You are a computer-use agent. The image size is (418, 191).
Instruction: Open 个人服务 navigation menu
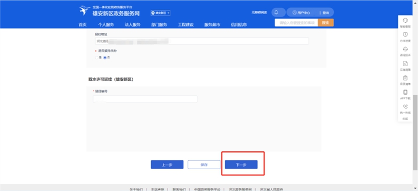pos(106,24)
